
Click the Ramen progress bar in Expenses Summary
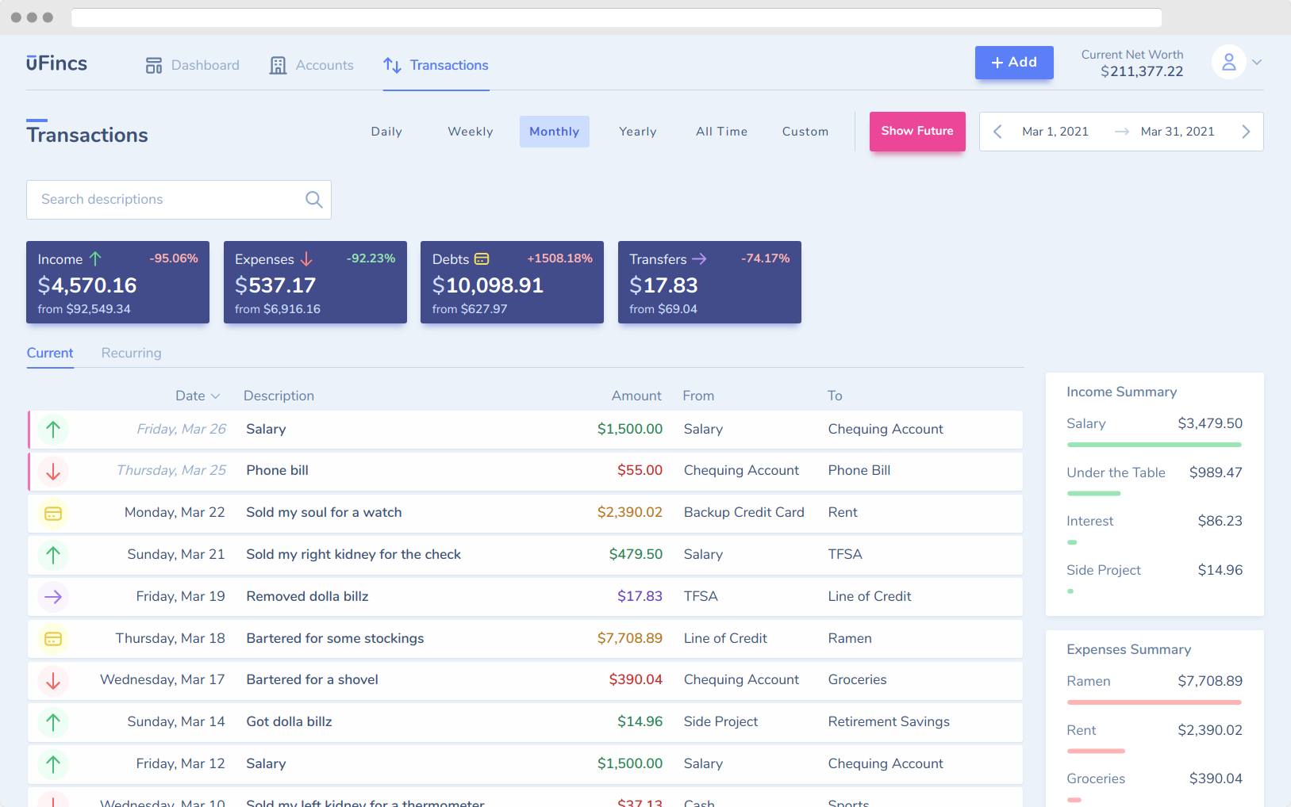[1154, 702]
